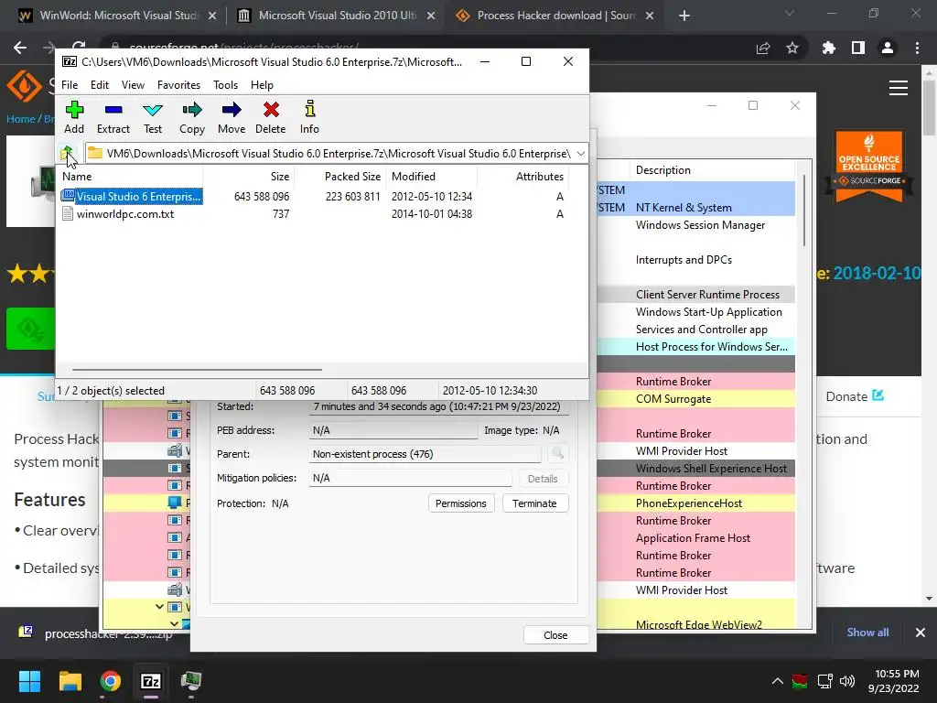Close the Chrome downloads bar
The width and height of the screenshot is (937, 703).
tap(921, 632)
